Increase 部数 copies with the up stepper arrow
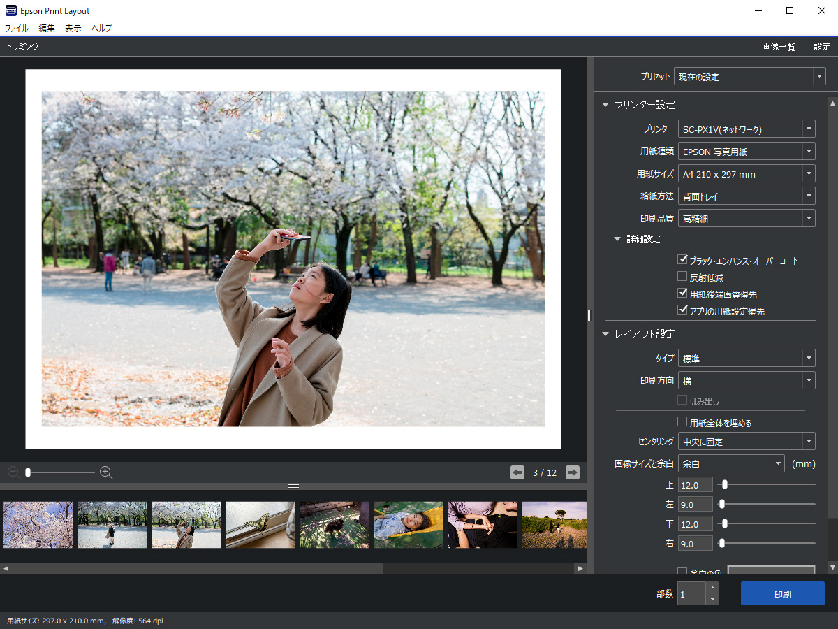This screenshot has width=838, height=629. coord(712,588)
